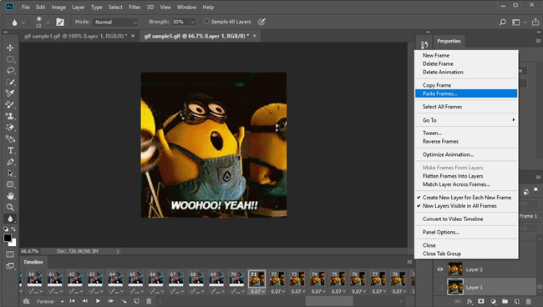
Task: Select frame 75 thumbnail in Timeline
Action: click(x=337, y=279)
